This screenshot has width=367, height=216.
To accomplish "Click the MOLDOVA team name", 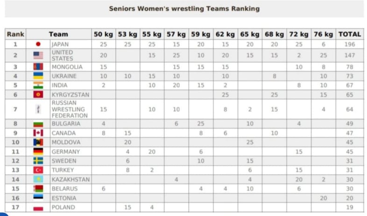I will point(66,142).
